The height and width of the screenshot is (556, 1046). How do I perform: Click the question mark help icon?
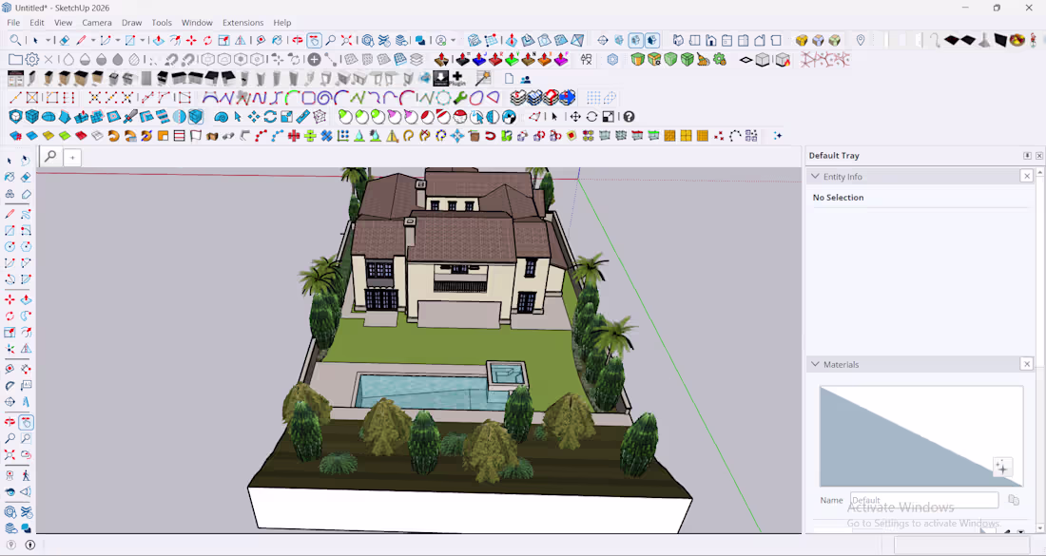tap(629, 117)
